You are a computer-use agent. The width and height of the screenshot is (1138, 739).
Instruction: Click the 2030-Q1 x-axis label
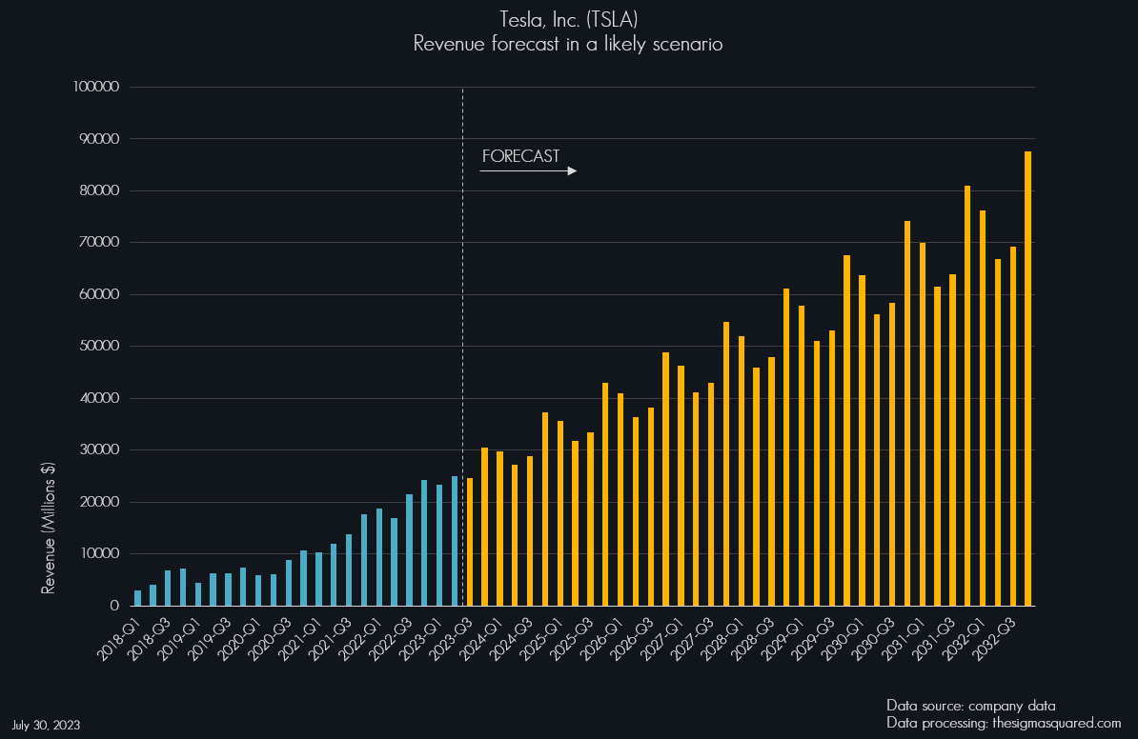tap(843, 637)
